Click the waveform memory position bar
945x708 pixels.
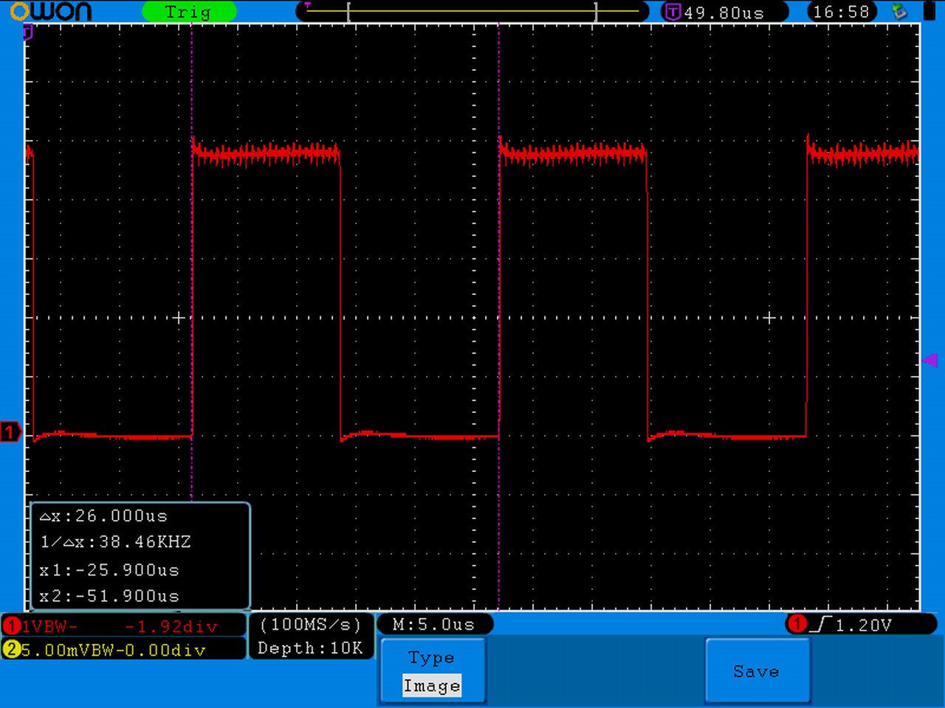(x=472, y=12)
